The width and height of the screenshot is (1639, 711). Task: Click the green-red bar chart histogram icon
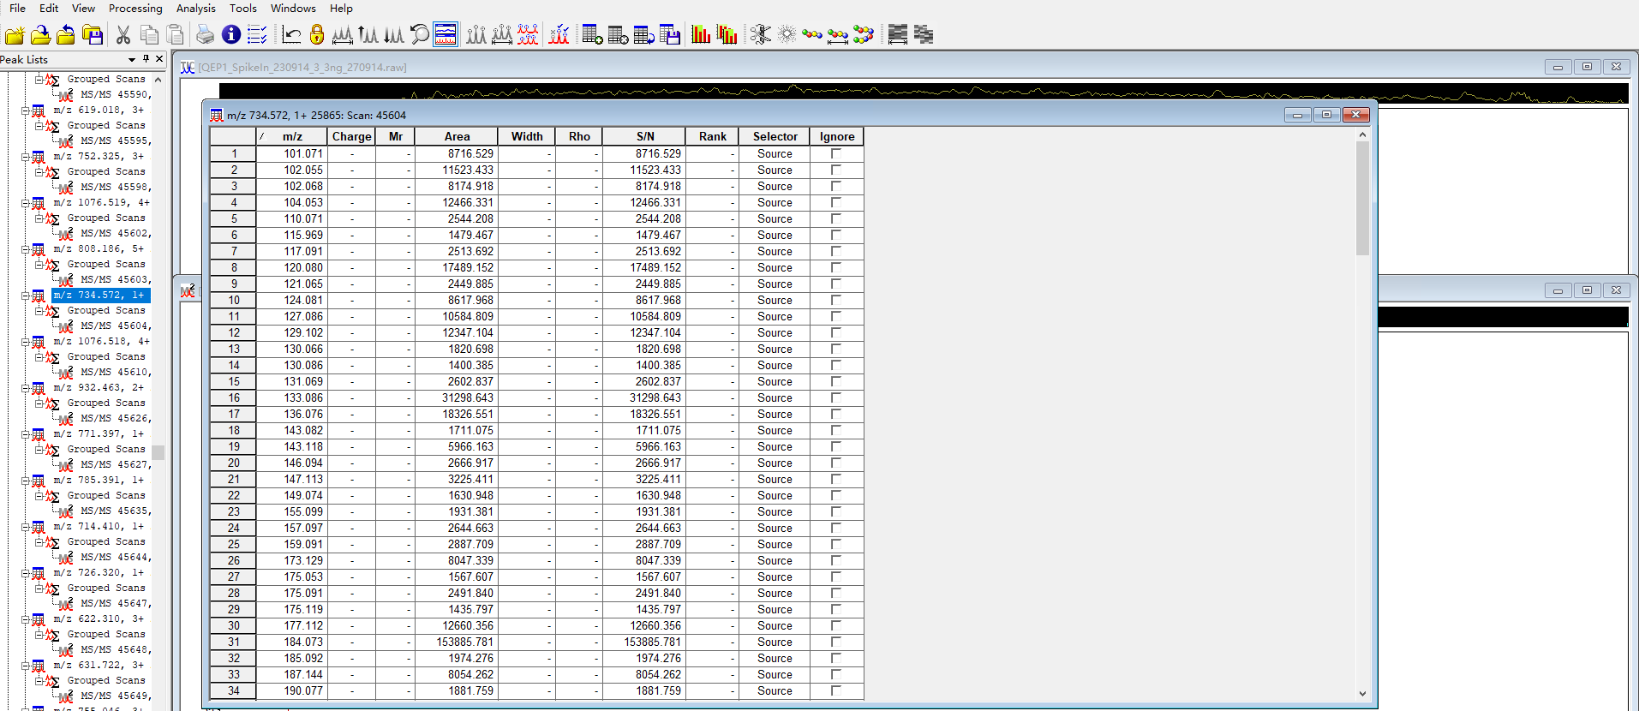coord(701,34)
